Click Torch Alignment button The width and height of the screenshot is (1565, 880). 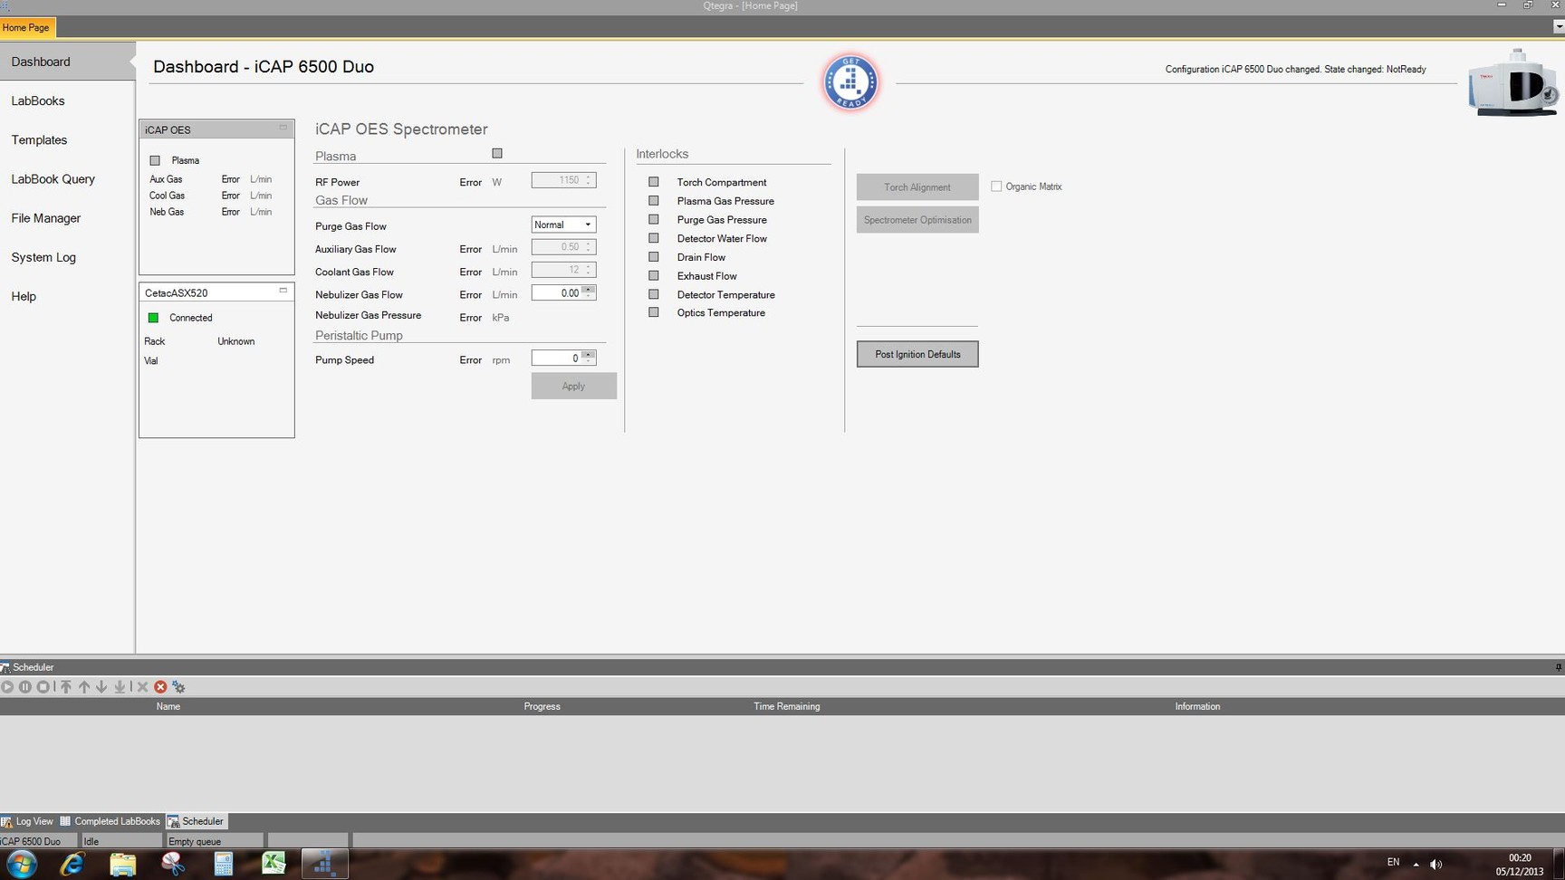[917, 187]
